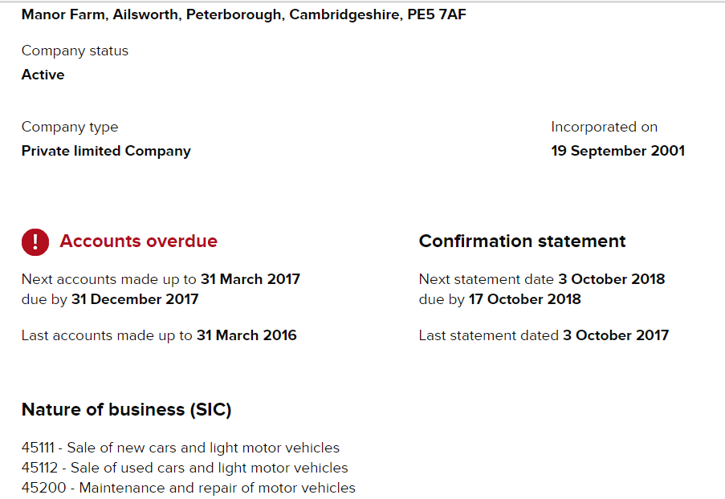Click the 31 December 2017 due date

(x=135, y=299)
